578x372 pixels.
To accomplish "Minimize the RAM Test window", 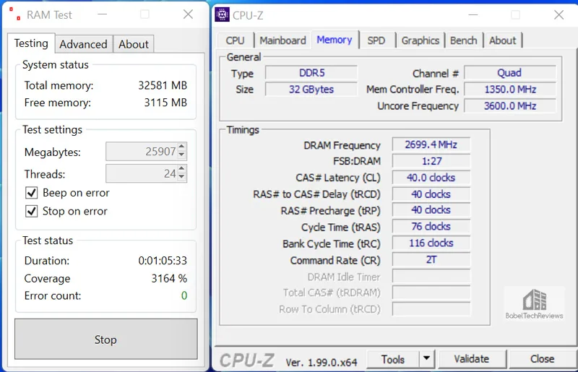I will click(x=102, y=14).
